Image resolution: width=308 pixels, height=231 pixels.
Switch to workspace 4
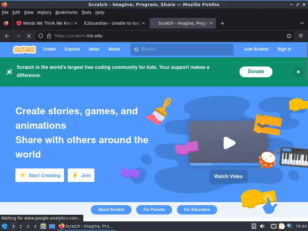click(x=35, y=226)
